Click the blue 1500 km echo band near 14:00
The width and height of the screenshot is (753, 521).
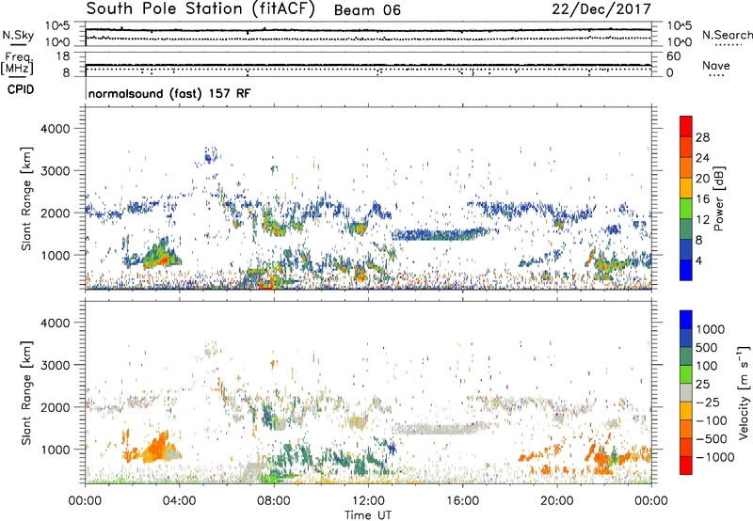pos(440,234)
